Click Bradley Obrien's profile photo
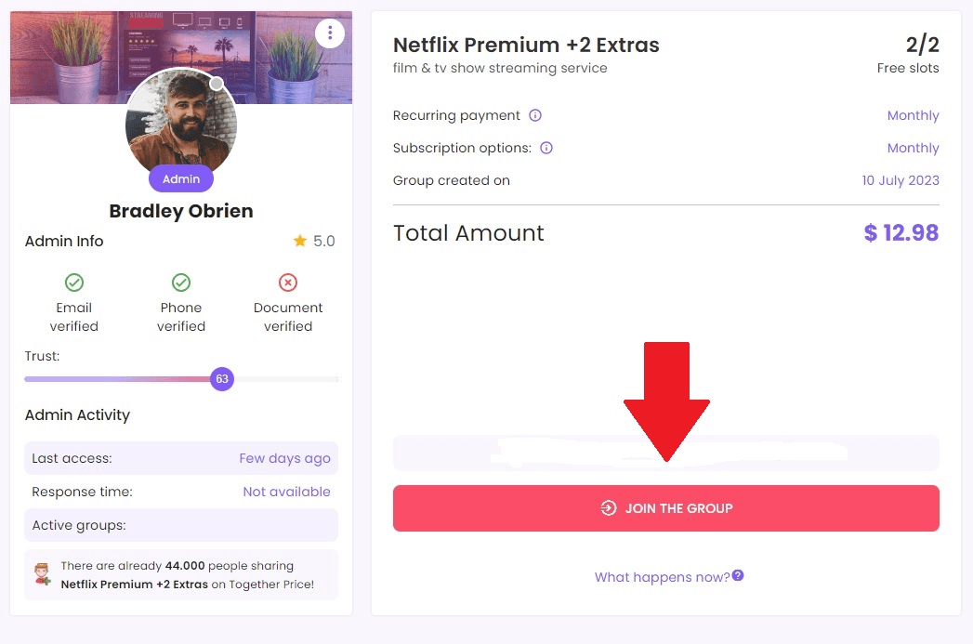The height and width of the screenshot is (644, 973). [181, 124]
